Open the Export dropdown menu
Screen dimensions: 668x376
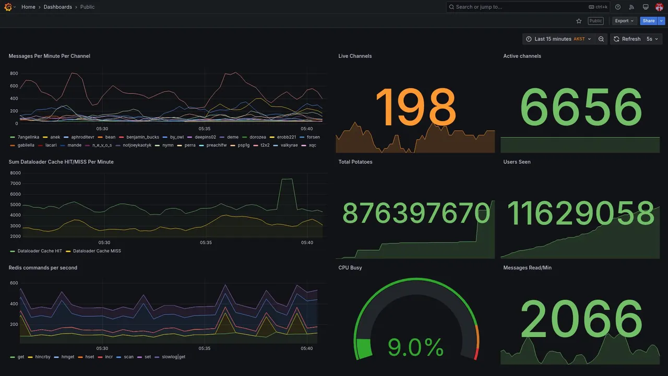(x=624, y=21)
